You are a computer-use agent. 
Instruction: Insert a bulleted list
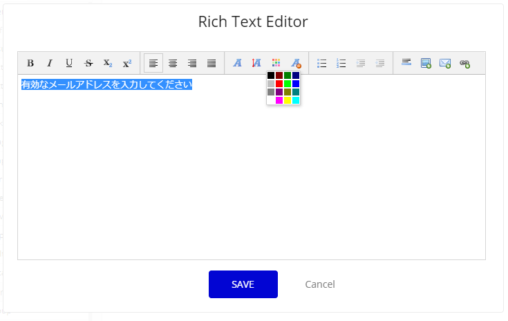point(321,63)
